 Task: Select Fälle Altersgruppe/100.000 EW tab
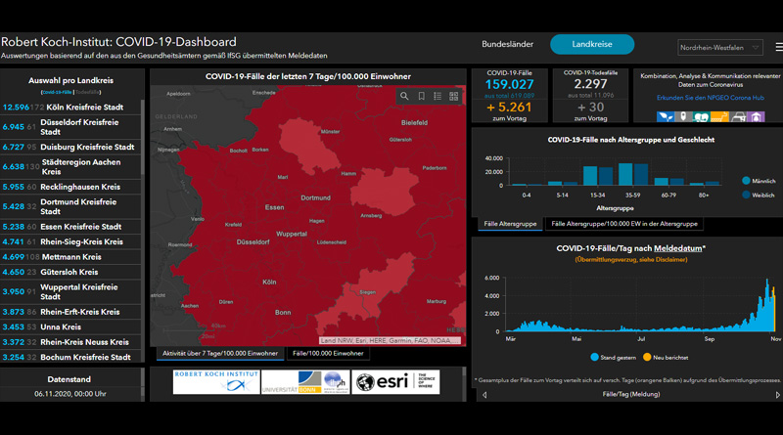pos(624,224)
